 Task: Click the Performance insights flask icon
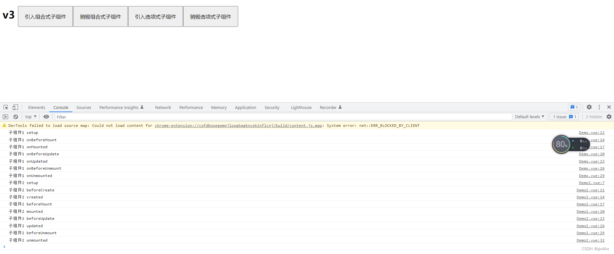coord(142,107)
